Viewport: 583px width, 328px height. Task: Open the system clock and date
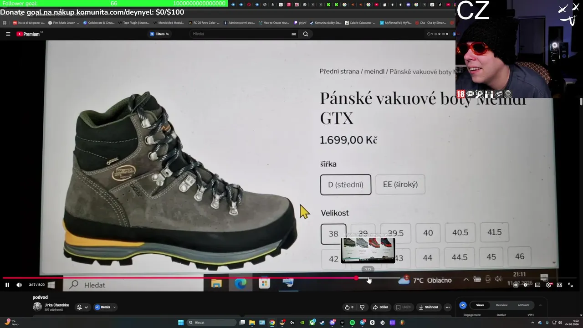click(572, 323)
